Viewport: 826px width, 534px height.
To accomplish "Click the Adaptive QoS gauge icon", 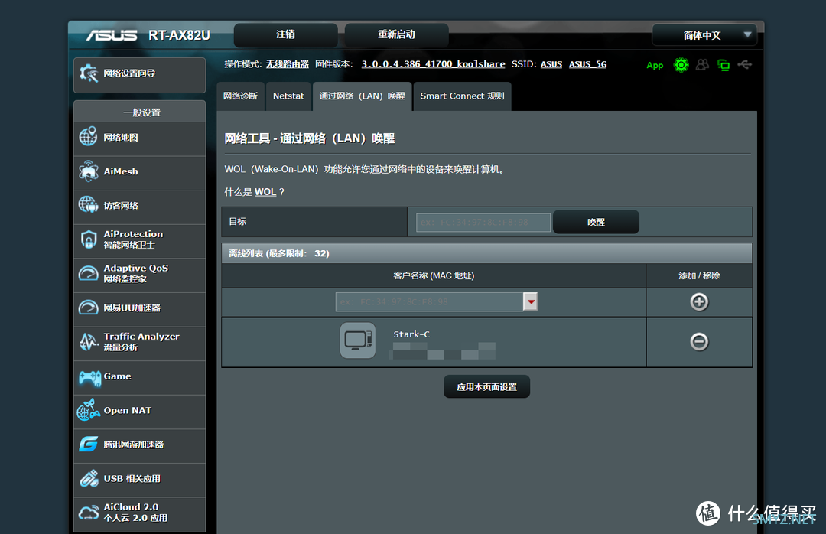I will (89, 273).
